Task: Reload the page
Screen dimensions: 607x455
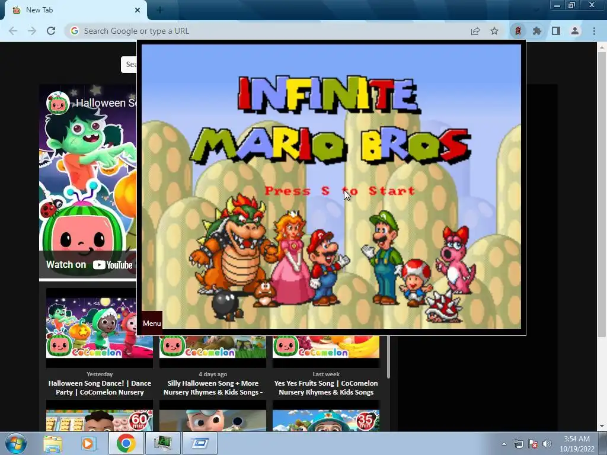Action: tap(51, 31)
